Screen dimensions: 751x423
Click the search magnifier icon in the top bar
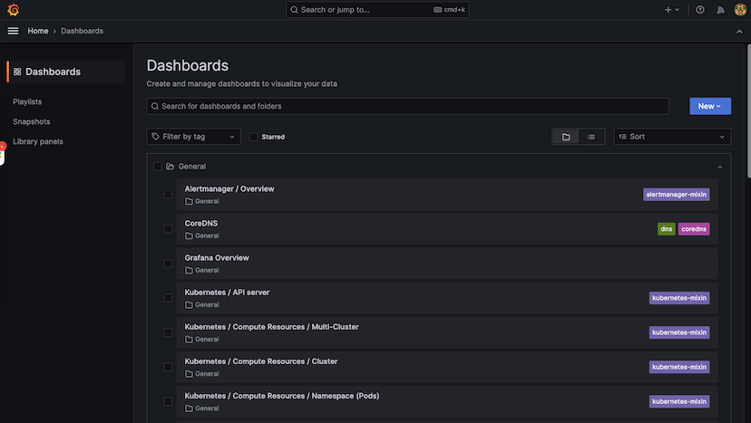point(294,10)
